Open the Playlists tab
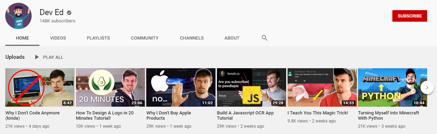 [98, 38]
